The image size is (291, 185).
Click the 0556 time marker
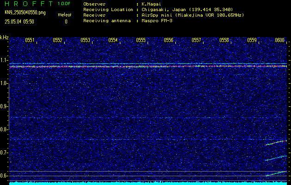click(x=169, y=40)
